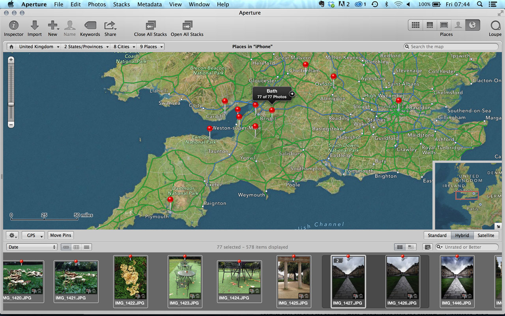Switch to Browser grid view

click(x=415, y=25)
